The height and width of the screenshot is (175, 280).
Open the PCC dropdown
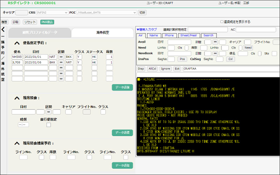107,13
